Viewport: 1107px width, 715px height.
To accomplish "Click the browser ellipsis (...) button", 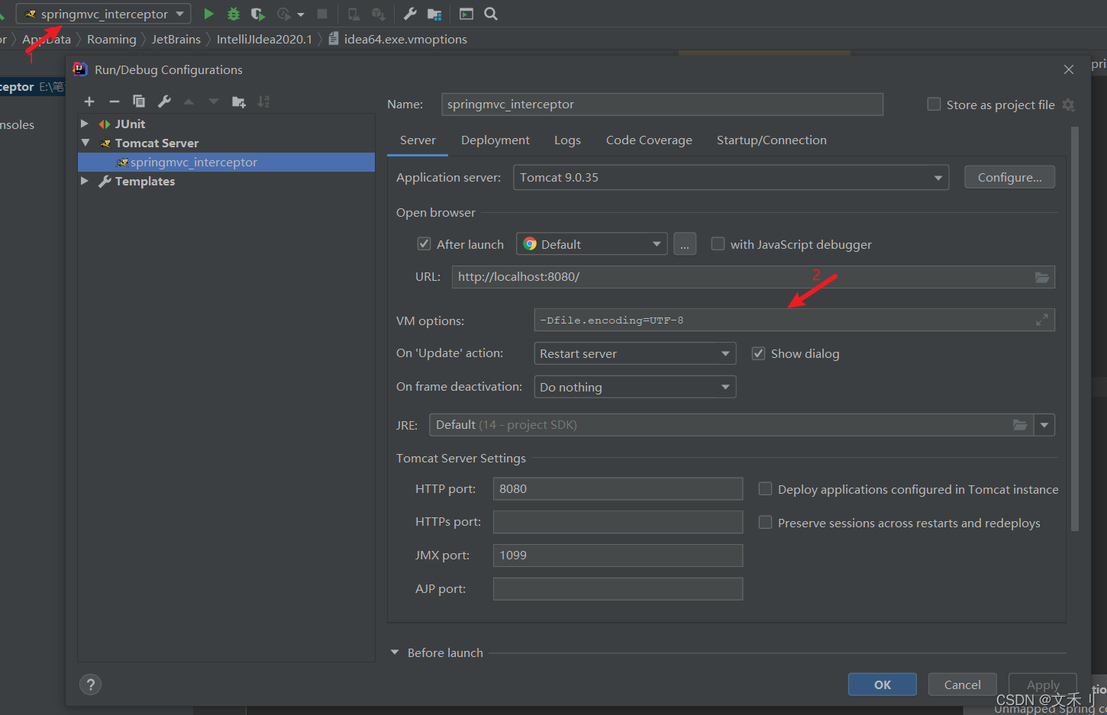I will coord(685,244).
